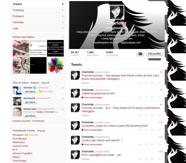Screen dimensions: 186x163
Task: Expand the Phyllis Cohen Face Lace tweet
Action: 85,83
